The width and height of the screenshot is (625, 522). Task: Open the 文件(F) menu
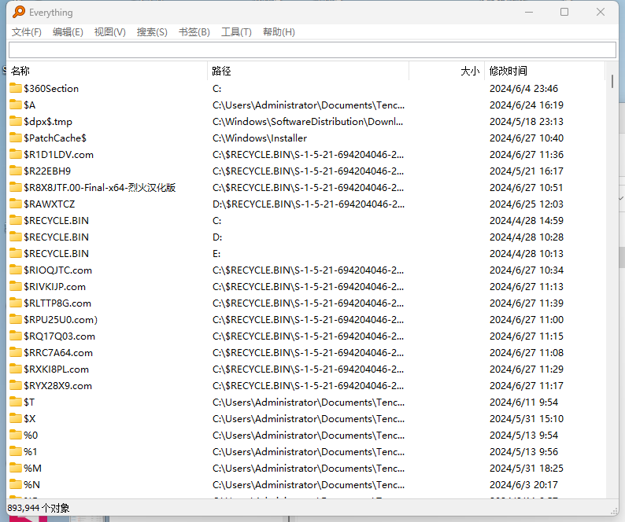26,32
